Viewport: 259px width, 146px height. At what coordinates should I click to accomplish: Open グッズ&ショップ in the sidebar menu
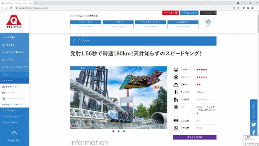click(14, 122)
